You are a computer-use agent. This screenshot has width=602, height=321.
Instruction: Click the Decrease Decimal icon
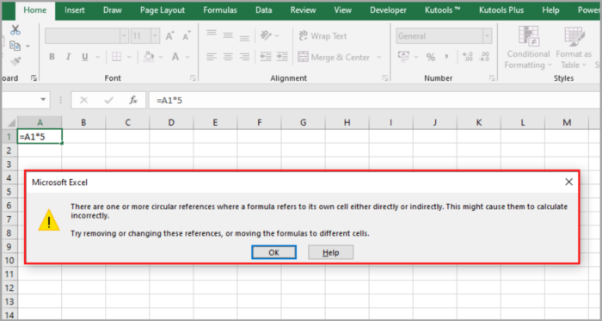tap(484, 57)
